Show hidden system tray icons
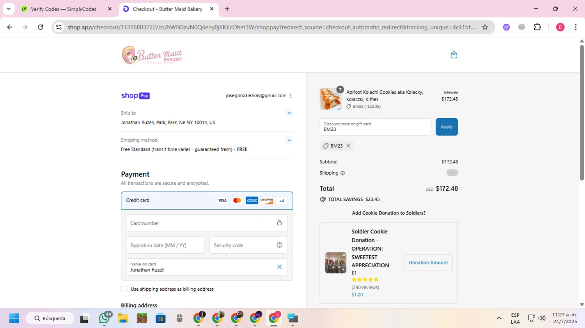Image resolution: width=585 pixels, height=328 pixels. click(499, 318)
